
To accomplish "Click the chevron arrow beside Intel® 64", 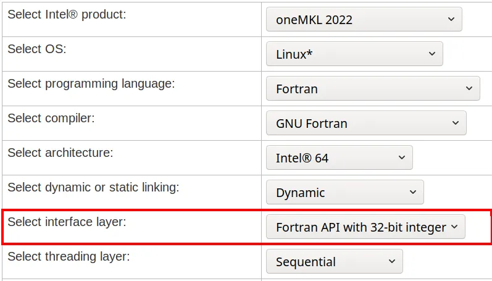I will click(x=401, y=157).
